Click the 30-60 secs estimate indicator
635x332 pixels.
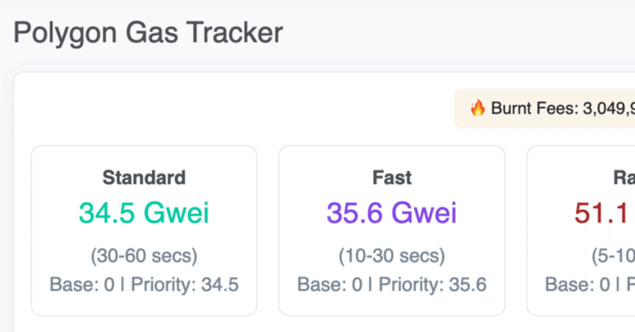[x=144, y=255]
